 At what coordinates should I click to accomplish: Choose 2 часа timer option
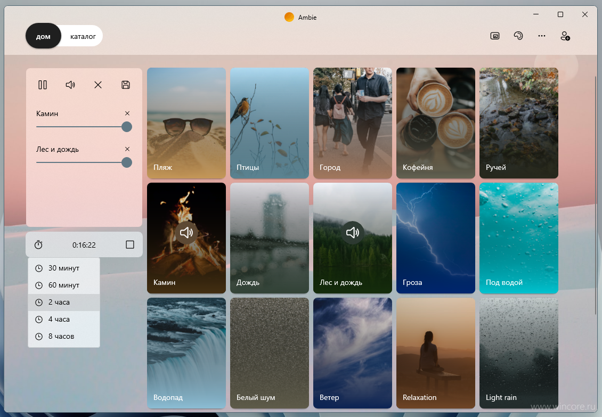[x=64, y=302]
